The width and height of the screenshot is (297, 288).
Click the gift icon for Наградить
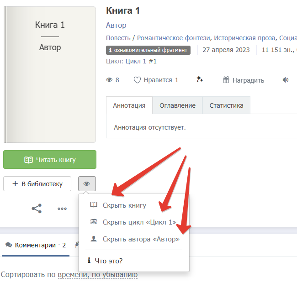pos(226,80)
